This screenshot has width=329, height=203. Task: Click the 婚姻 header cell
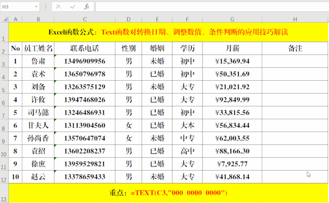tap(157, 48)
